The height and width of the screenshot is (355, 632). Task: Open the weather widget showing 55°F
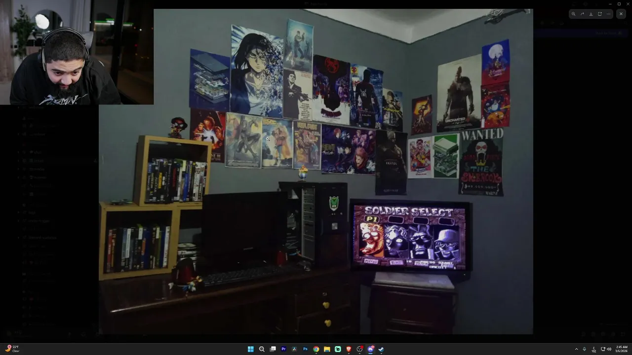click(12, 349)
